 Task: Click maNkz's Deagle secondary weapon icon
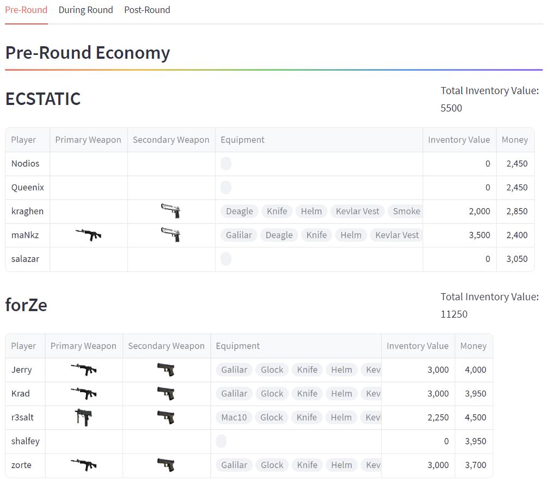[x=171, y=234]
